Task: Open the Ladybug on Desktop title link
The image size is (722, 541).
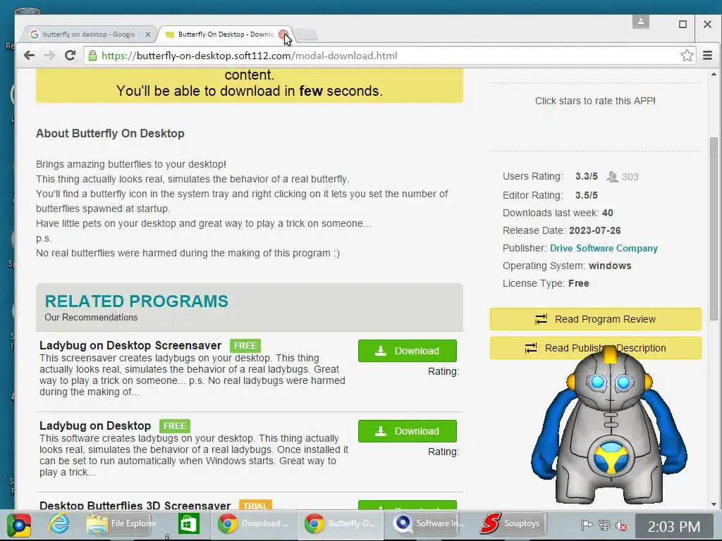Action: [95, 425]
